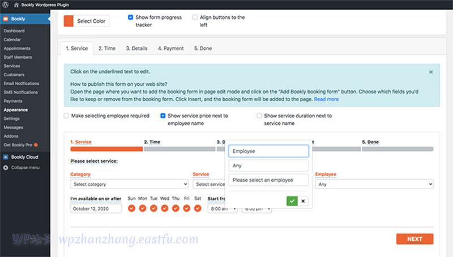Click the orange color swatch
453x257 pixels.
point(69,21)
